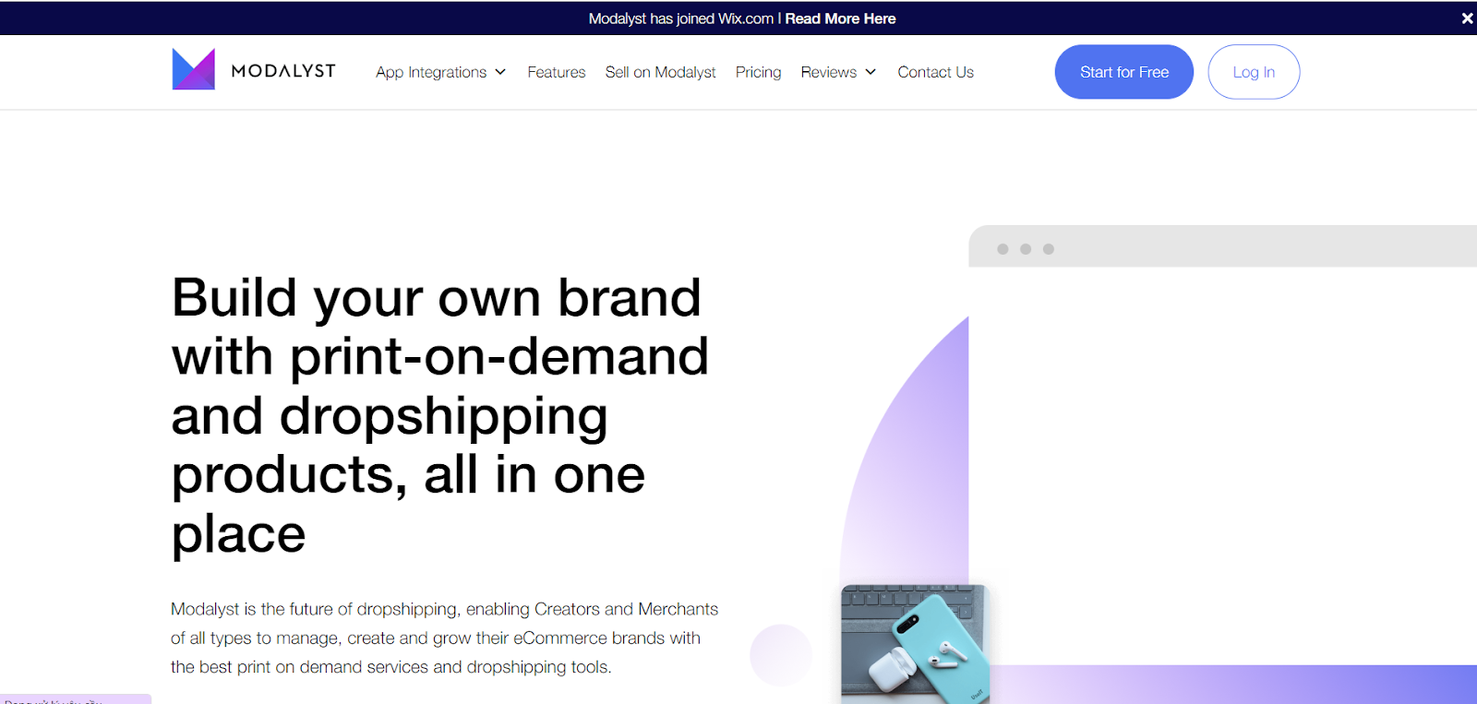Click the Start for Free button

click(x=1124, y=72)
